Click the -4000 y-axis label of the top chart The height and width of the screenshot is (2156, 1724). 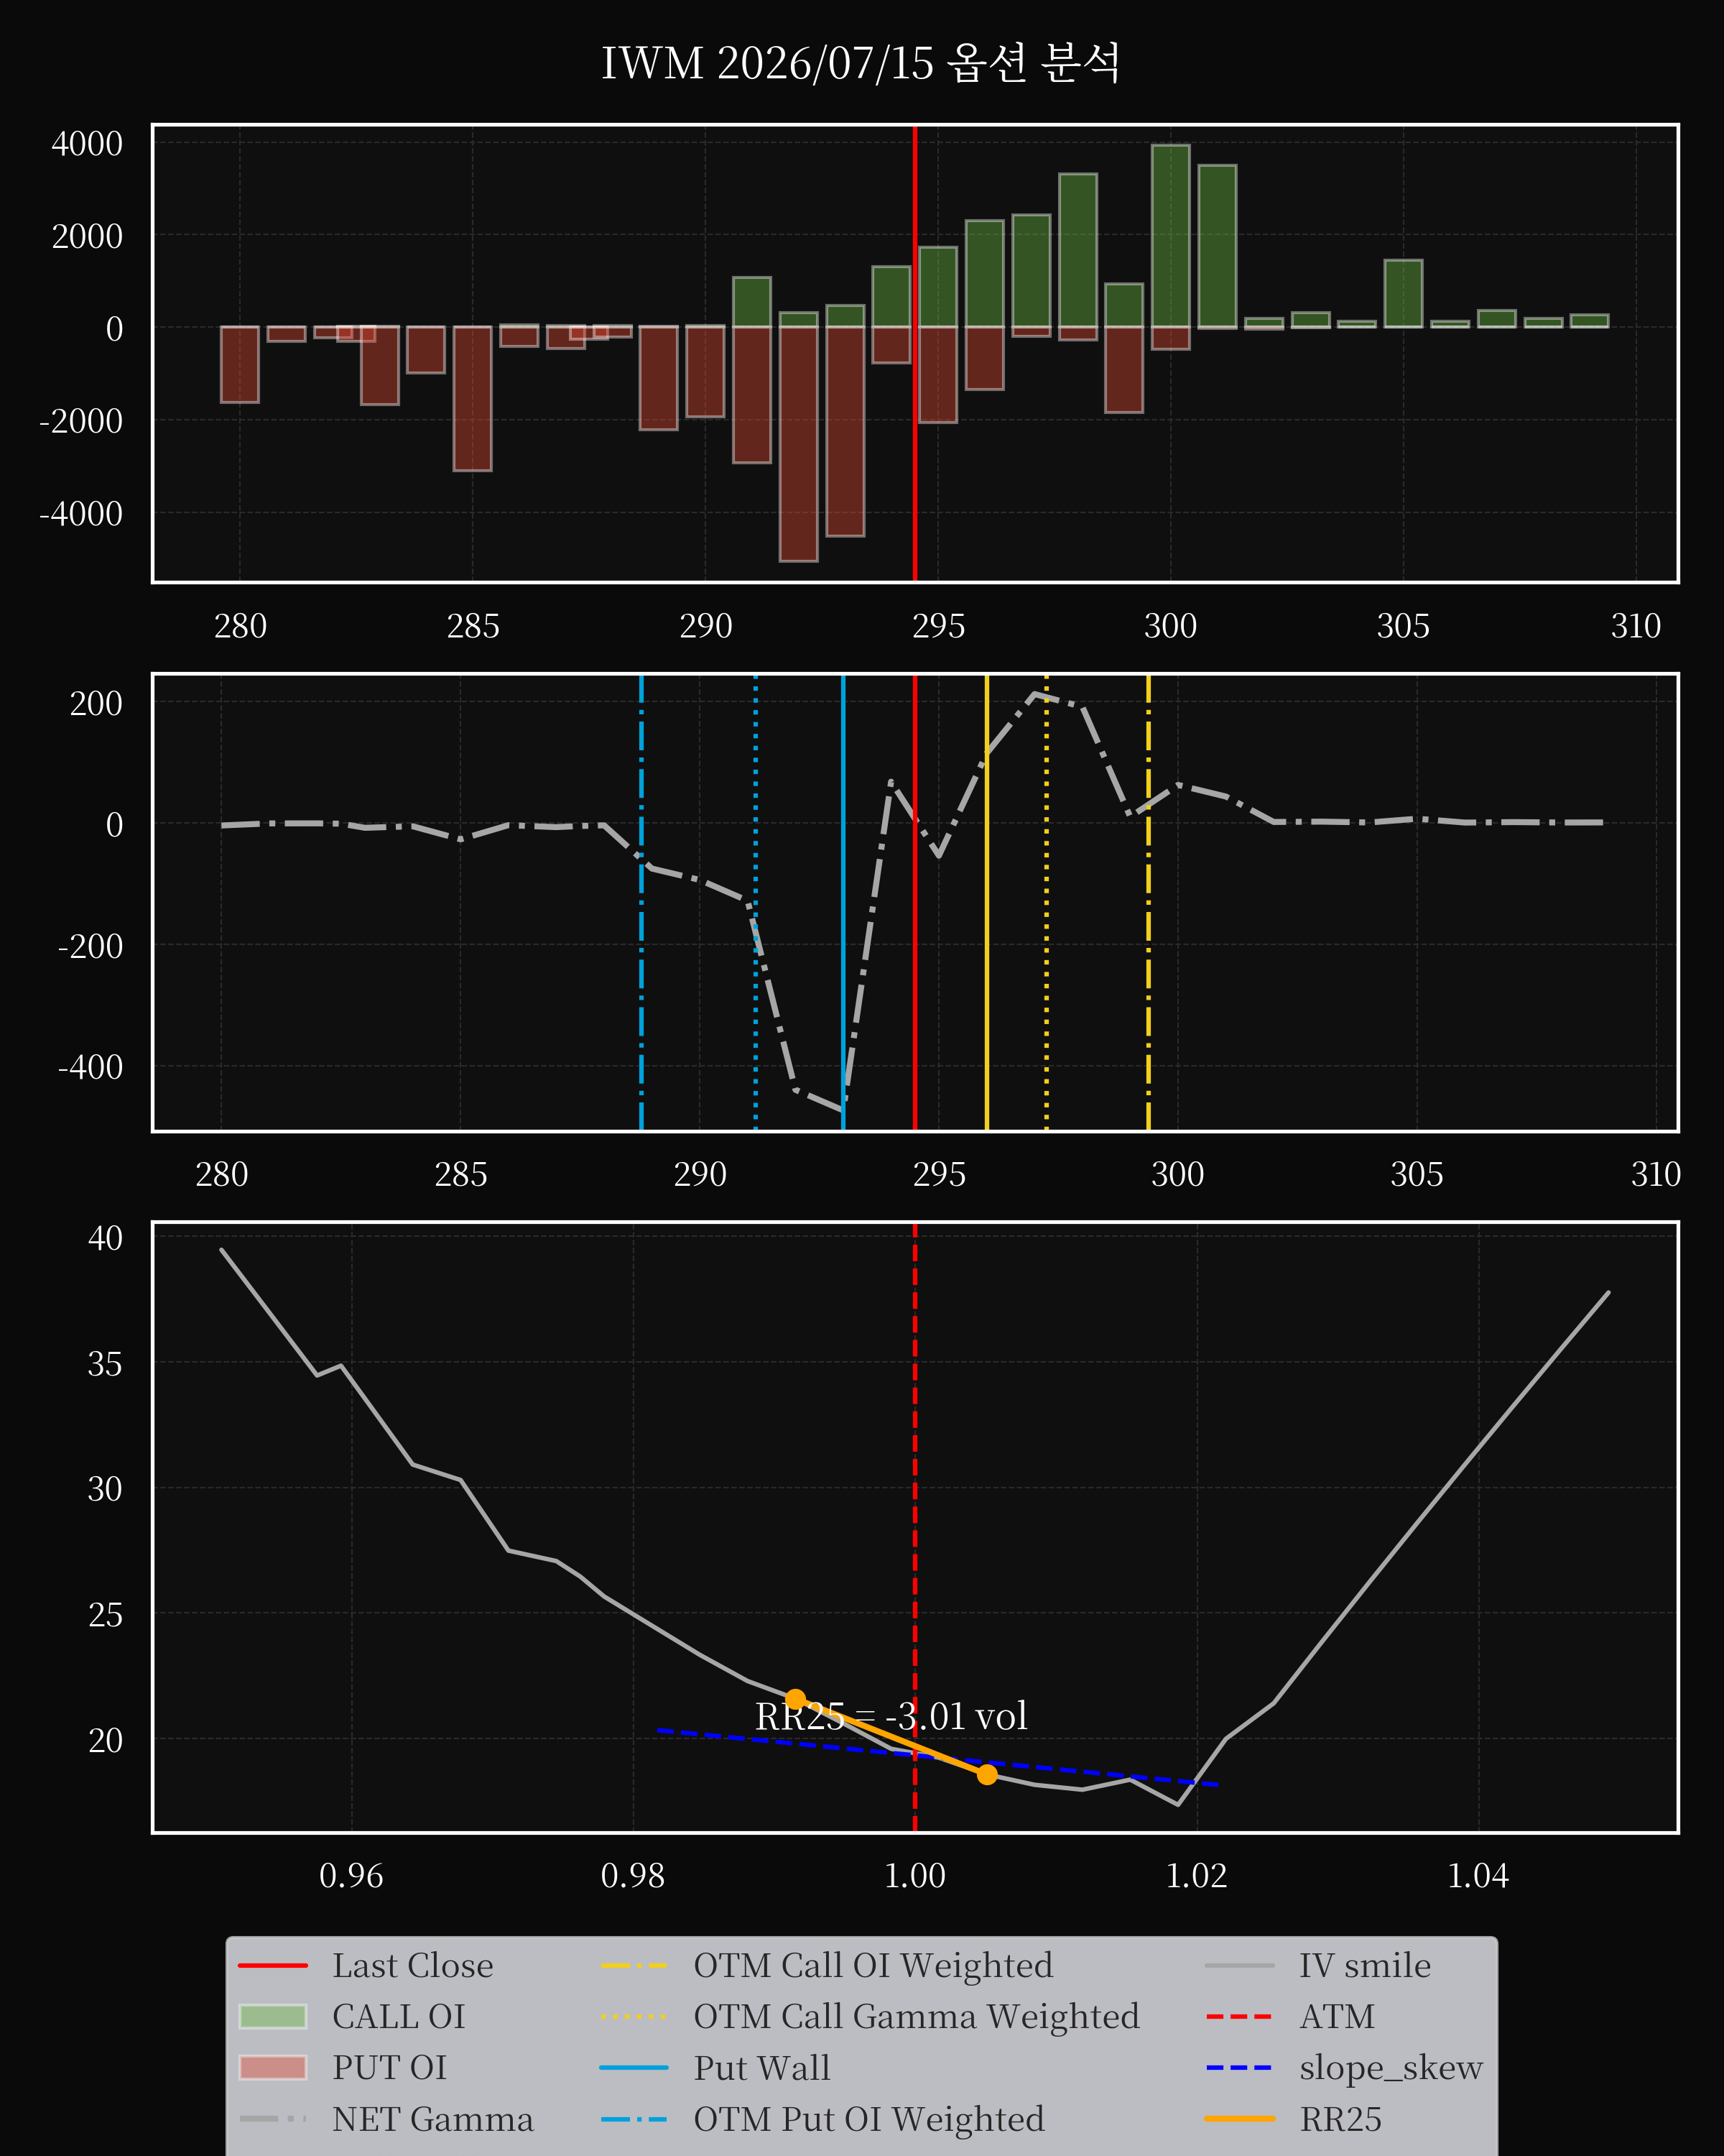coord(81,514)
